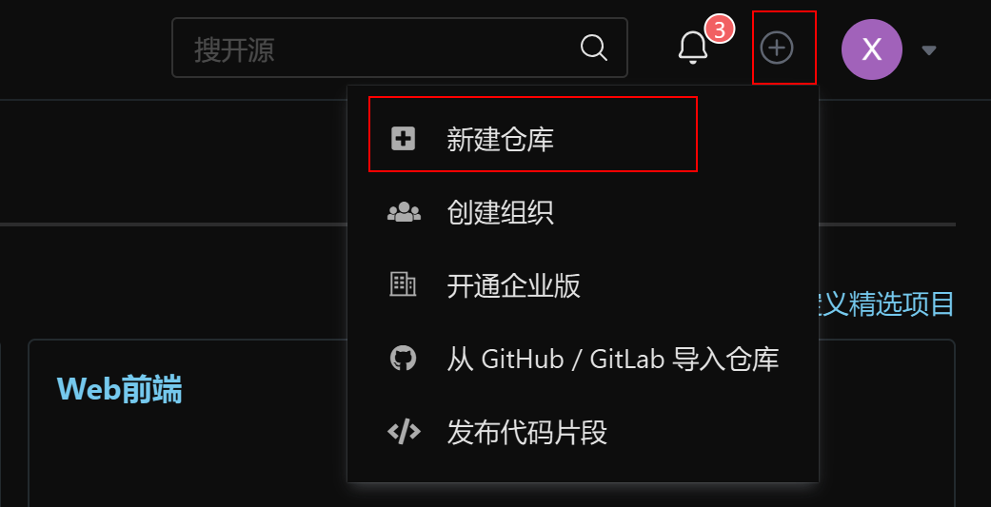Click the circled plus create icon
Viewport: 991px width, 507px height.
[x=777, y=48]
